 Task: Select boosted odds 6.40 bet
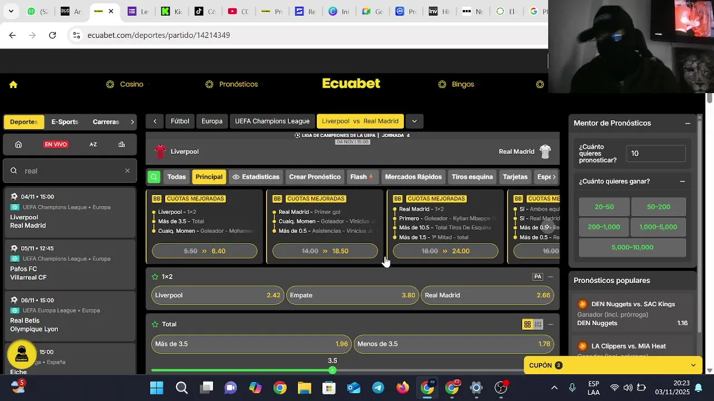205,251
